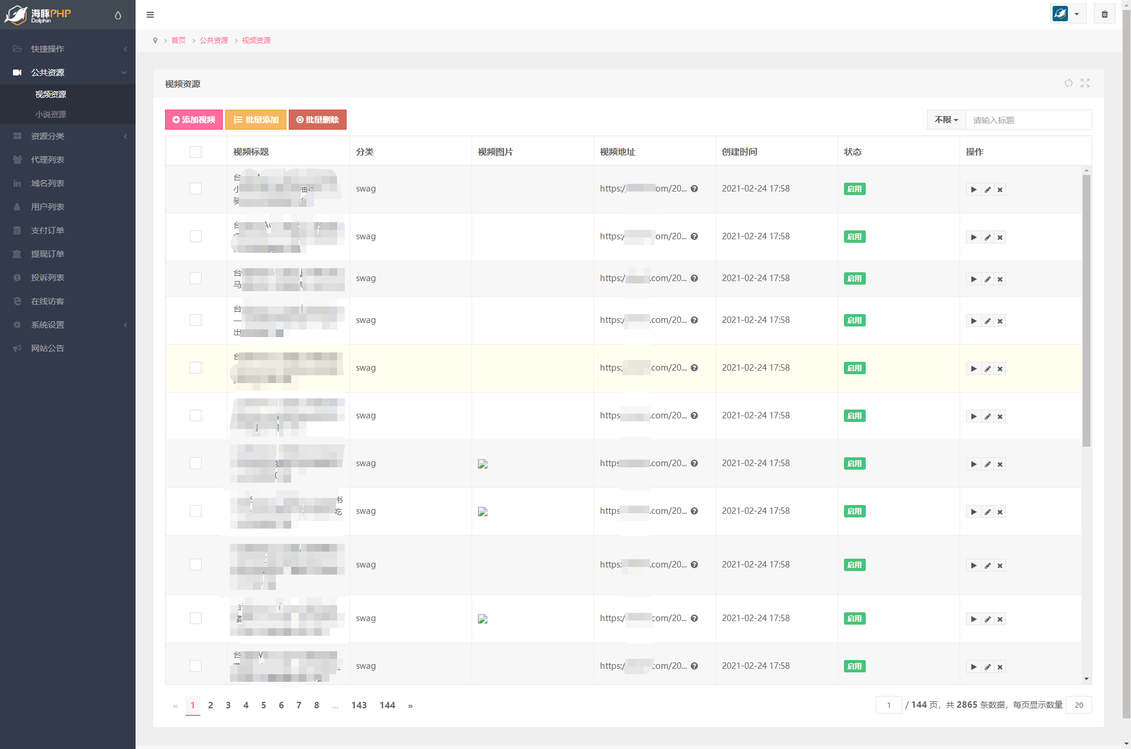Image resolution: width=1131 pixels, height=749 pixels.
Task: Check the first video row checkbox
Action: pyautogui.click(x=196, y=189)
